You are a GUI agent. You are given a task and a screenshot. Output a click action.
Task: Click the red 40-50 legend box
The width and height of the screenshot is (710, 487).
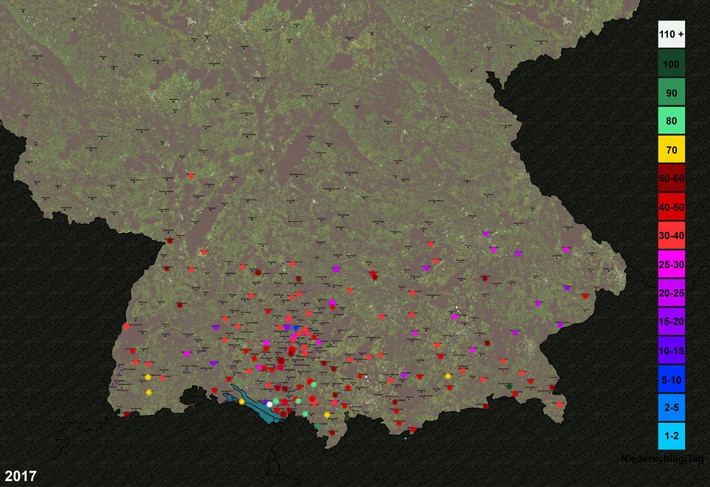click(671, 207)
